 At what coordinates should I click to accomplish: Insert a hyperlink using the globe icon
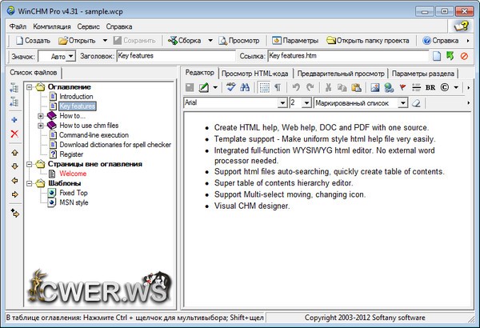point(389,87)
